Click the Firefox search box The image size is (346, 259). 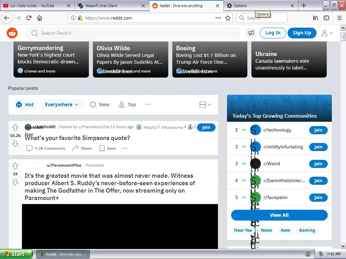tap(262, 18)
